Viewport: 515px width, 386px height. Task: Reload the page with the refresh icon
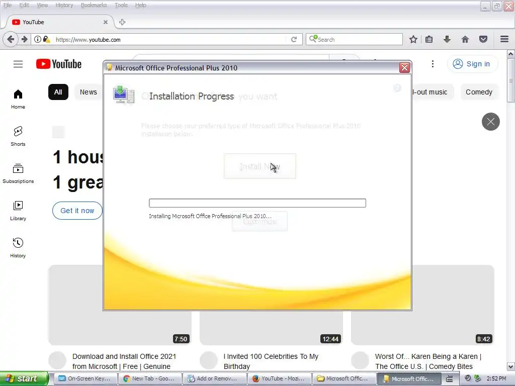point(294,39)
